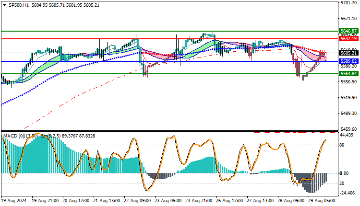Viewport: 360px width, 206px height.
Task: Click the 19 Aug 21:00 time label
Action: (x=46, y=201)
